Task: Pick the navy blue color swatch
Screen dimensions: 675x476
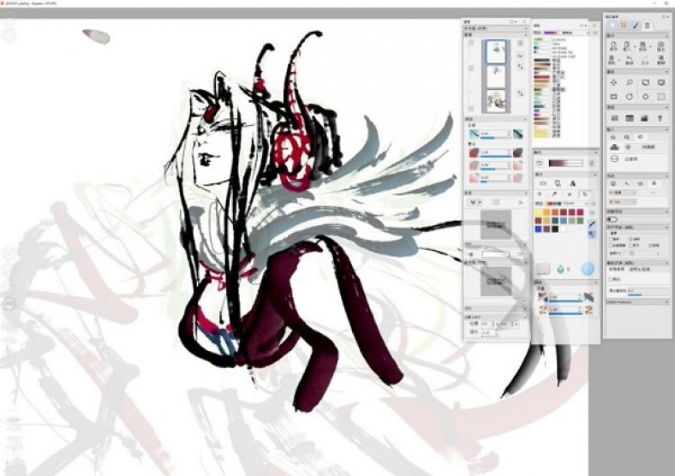Action: [x=555, y=221]
